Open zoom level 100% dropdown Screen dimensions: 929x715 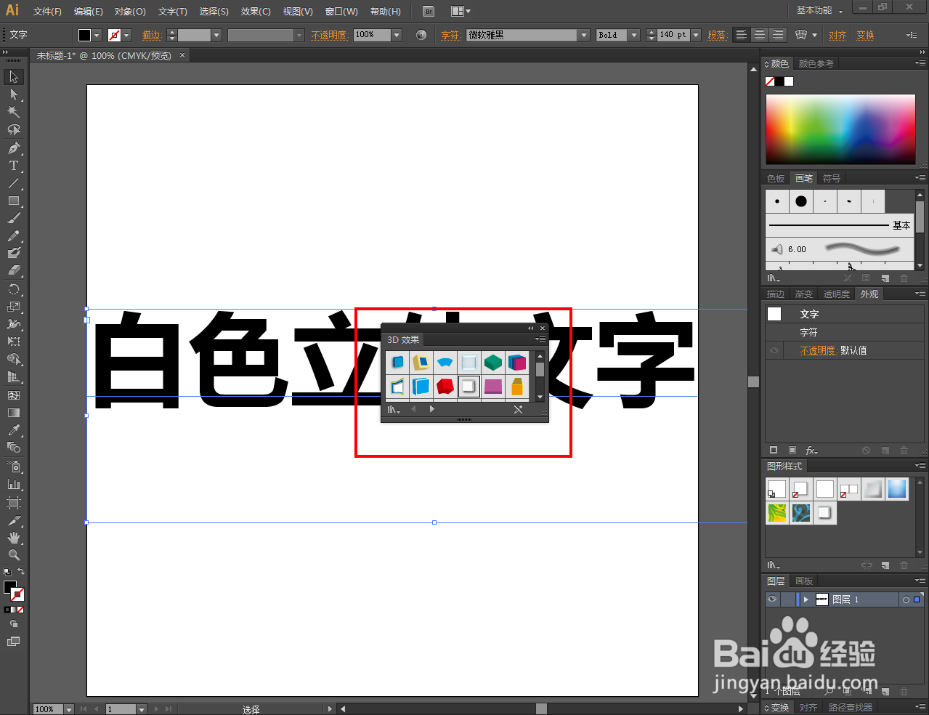pos(69,709)
